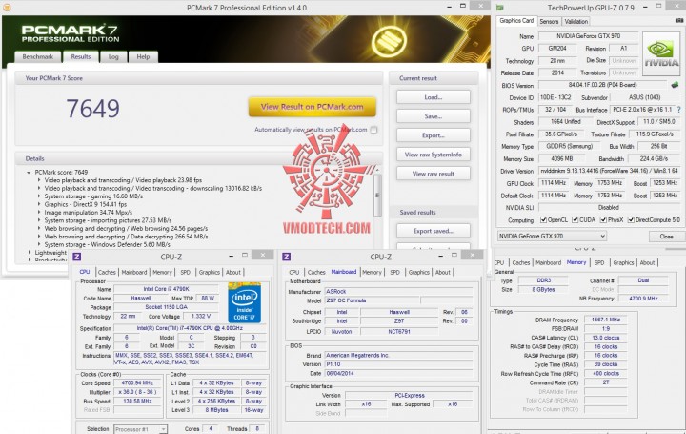Toggle the OpenCL checkbox in GPU-Z
Image resolution: width=686 pixels, height=434 pixels.
pos(543,219)
